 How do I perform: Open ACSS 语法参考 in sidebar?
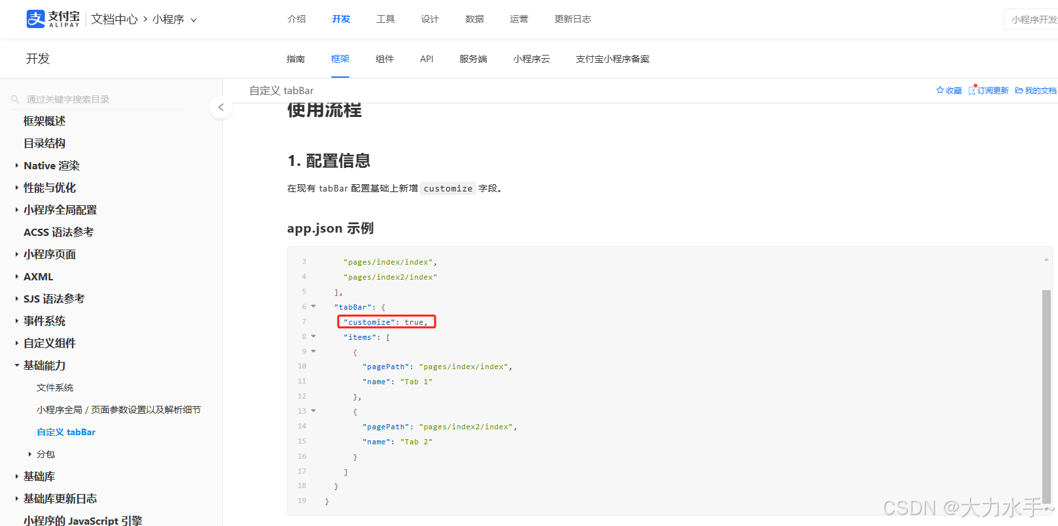point(58,232)
